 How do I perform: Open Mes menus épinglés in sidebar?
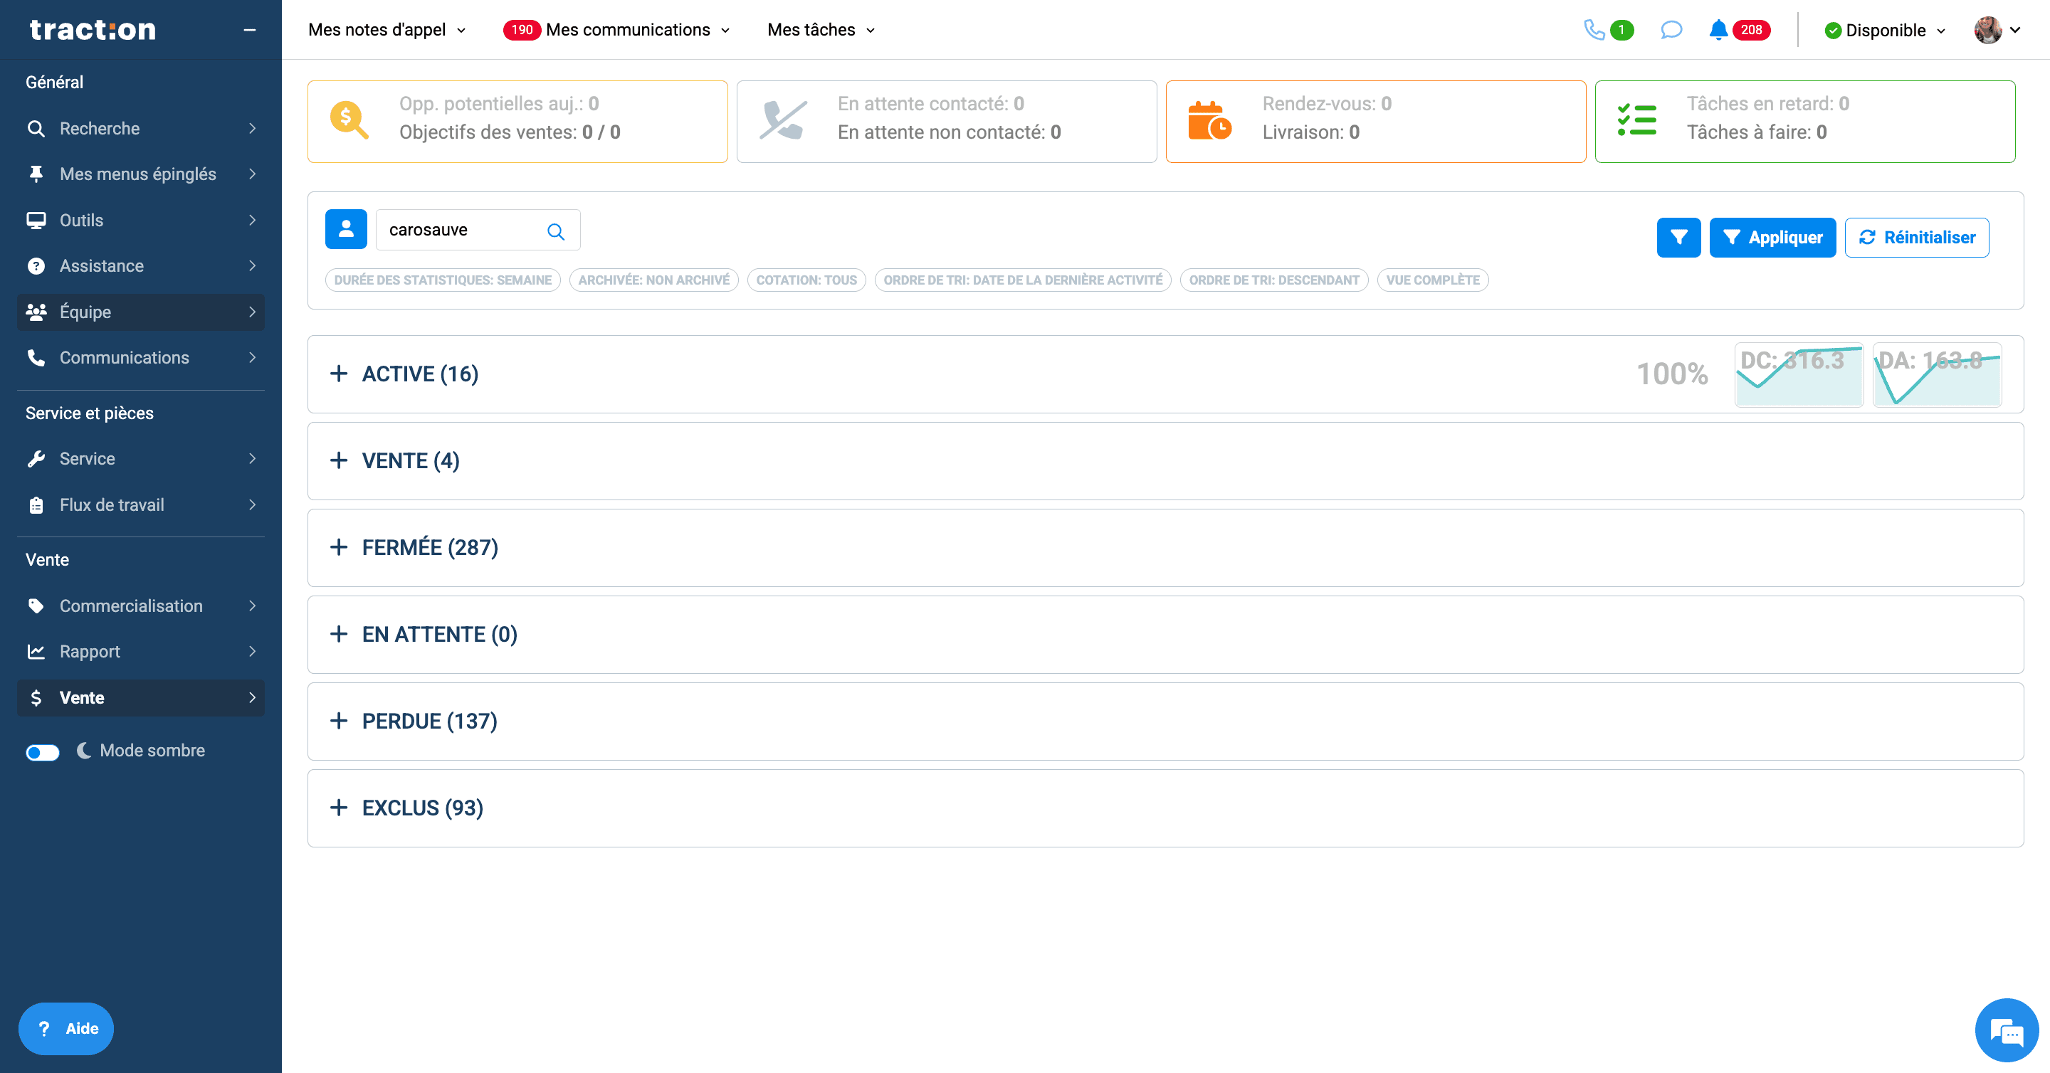tap(141, 174)
